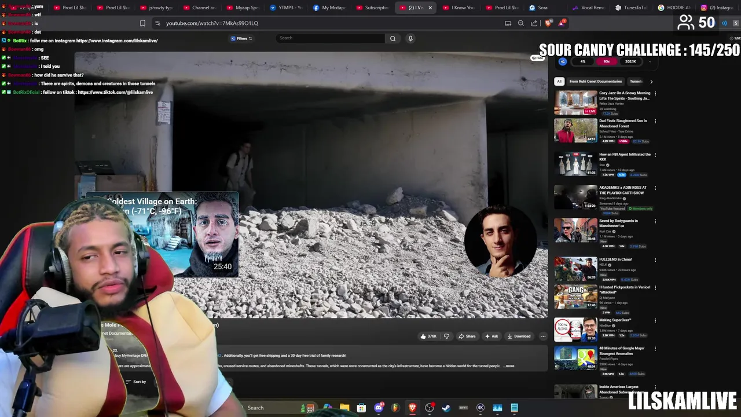The height and width of the screenshot is (417, 741).
Task: Open the more actions dots below video
Action: [543, 336]
